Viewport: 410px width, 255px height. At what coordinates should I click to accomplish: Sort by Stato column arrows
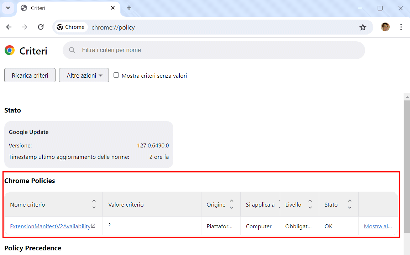point(349,204)
